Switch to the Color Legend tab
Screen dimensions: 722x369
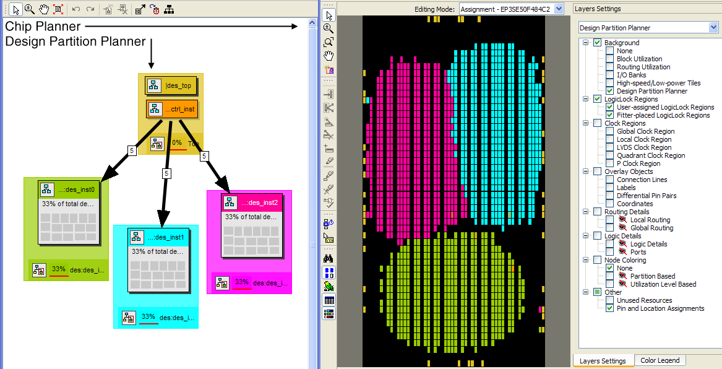[x=660, y=360]
